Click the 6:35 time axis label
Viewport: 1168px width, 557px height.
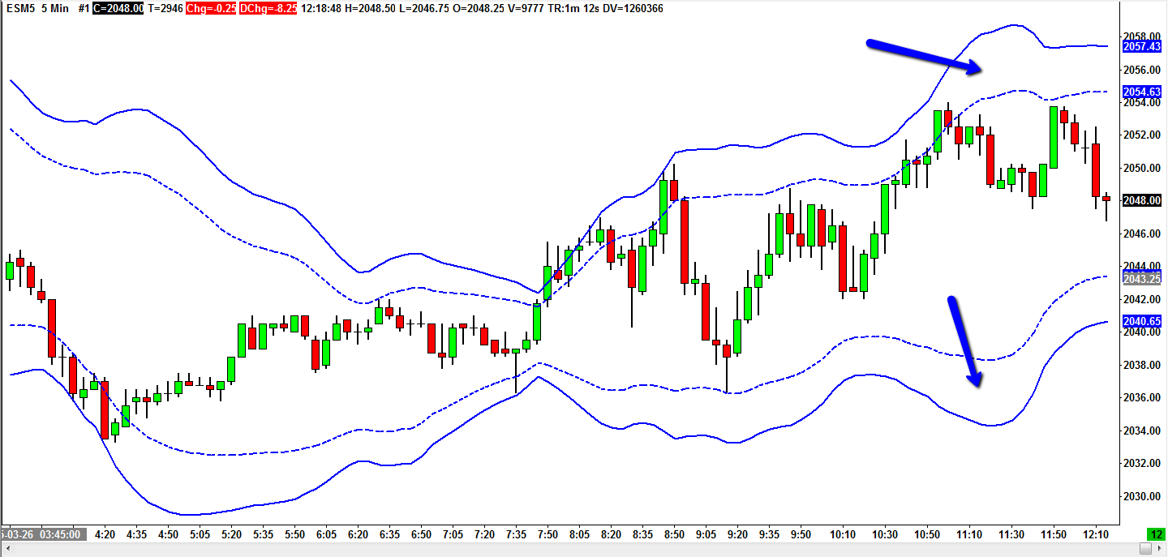(x=390, y=535)
